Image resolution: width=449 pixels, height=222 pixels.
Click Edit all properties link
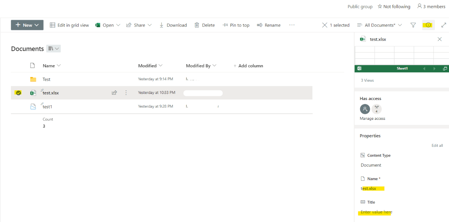click(437, 146)
